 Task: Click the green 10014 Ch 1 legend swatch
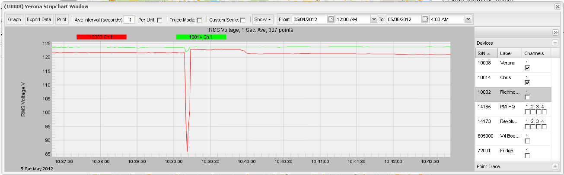pos(201,37)
